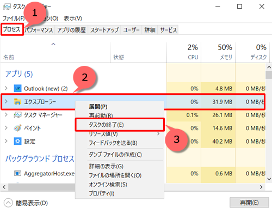Choose フィードバックを送る(B) menu entry
Viewport: 272px width, 214px height.
120,143
